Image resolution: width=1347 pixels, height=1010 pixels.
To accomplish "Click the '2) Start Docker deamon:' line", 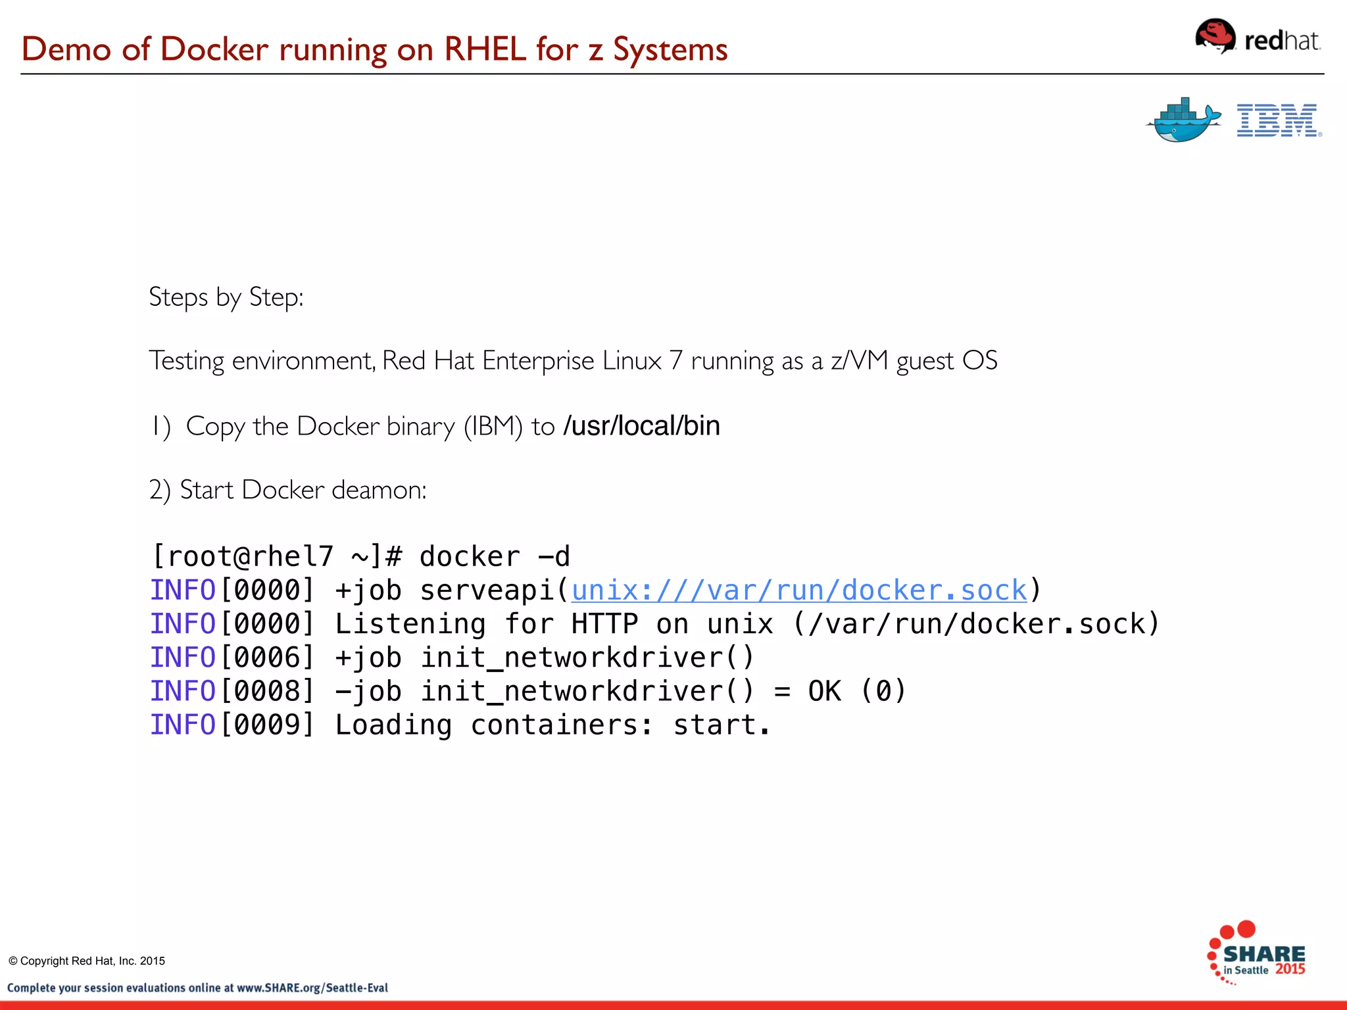I will tap(288, 491).
